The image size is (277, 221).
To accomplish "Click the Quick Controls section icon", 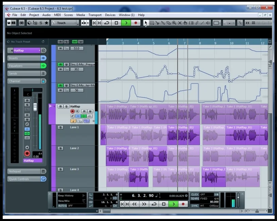I will (x=44, y=179).
